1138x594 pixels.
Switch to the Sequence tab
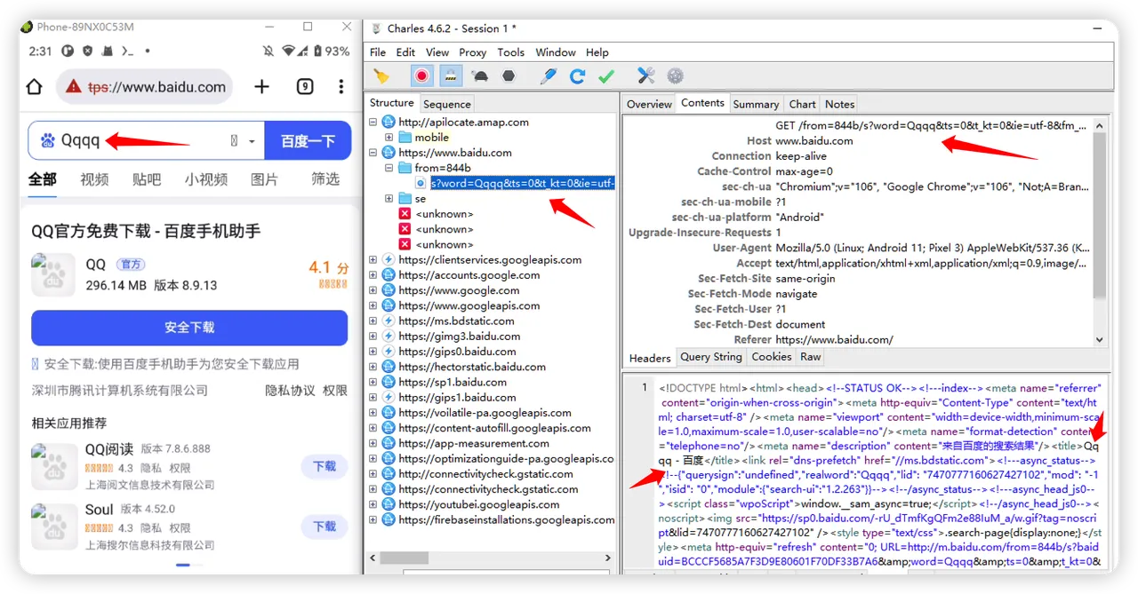pyautogui.click(x=446, y=104)
